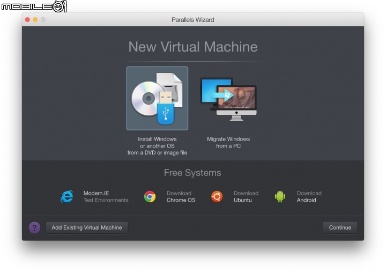Click the Ubuntu logo icon
The width and height of the screenshot is (386, 272).
217,196
